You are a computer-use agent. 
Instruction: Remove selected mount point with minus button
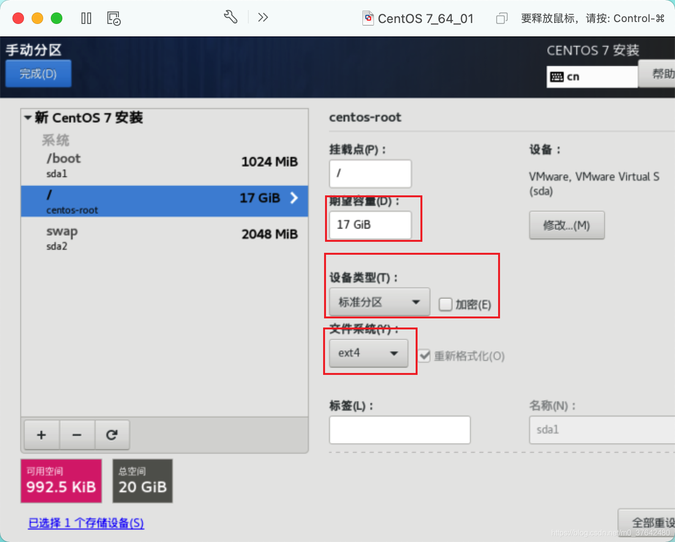77,435
